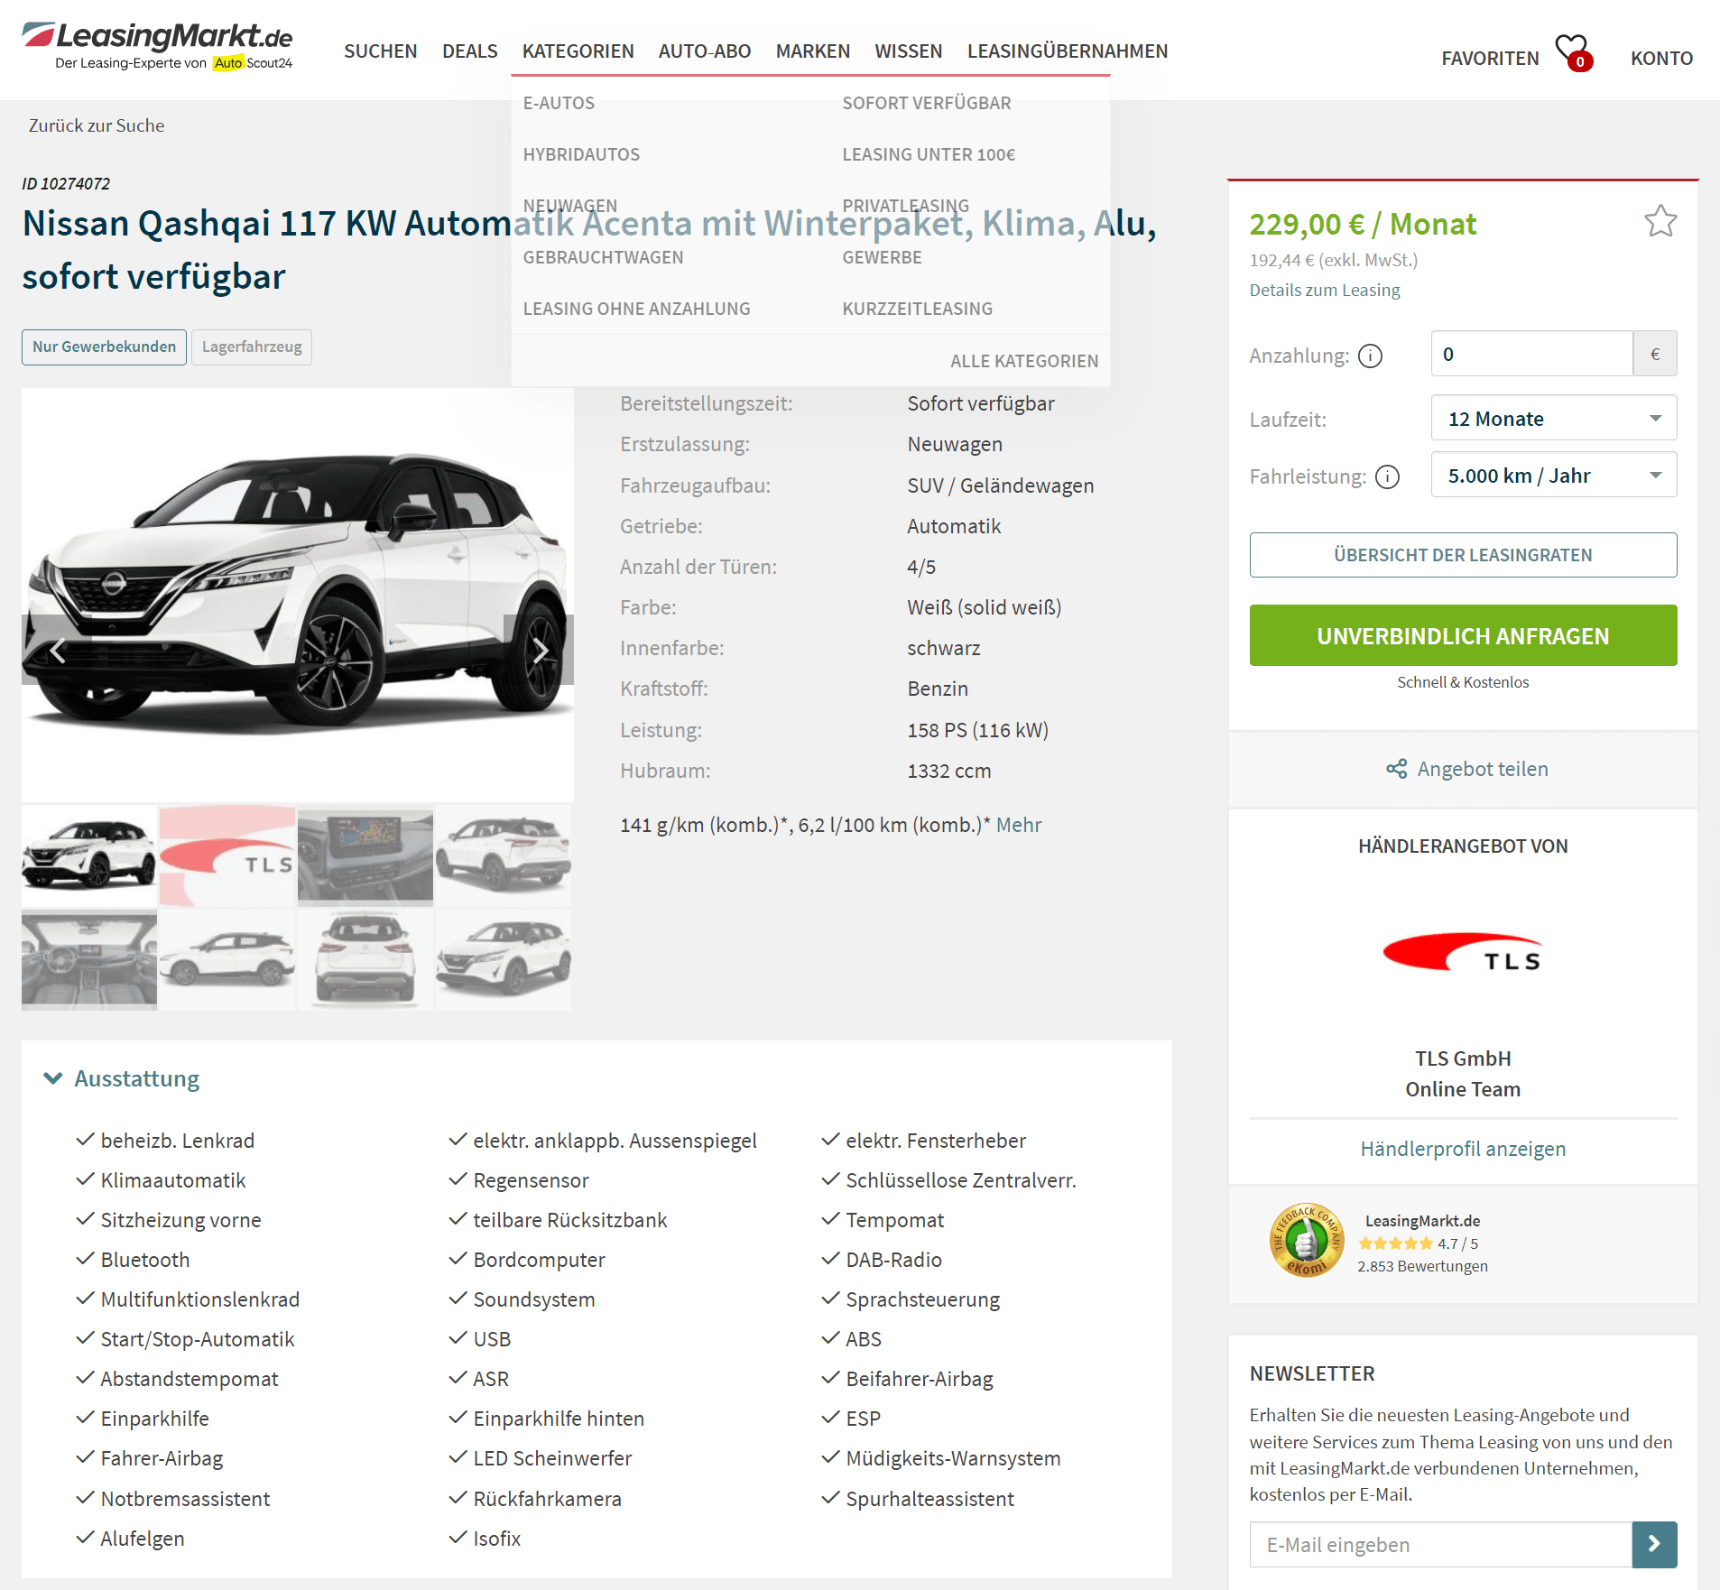This screenshot has width=1720, height=1590.
Task: Select LEASING OHNE ANZAHLUNG category
Action: (x=636, y=309)
